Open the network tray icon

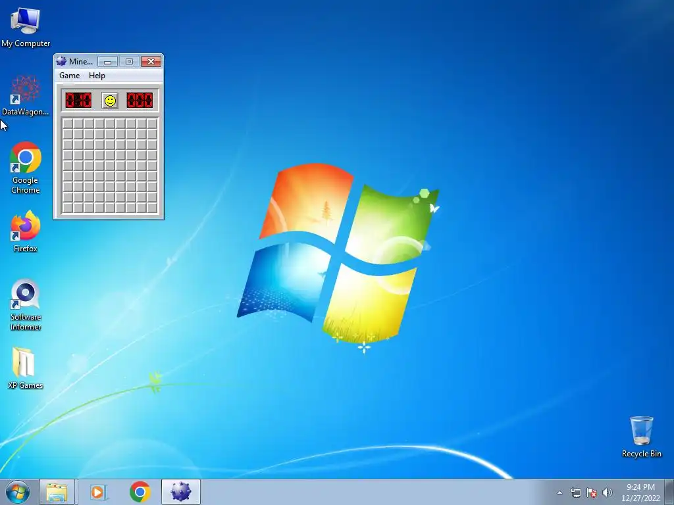[575, 493]
